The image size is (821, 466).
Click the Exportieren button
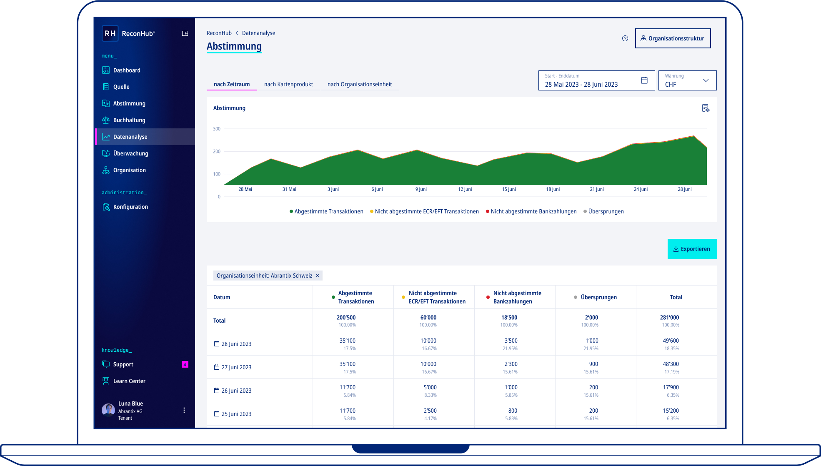692,249
